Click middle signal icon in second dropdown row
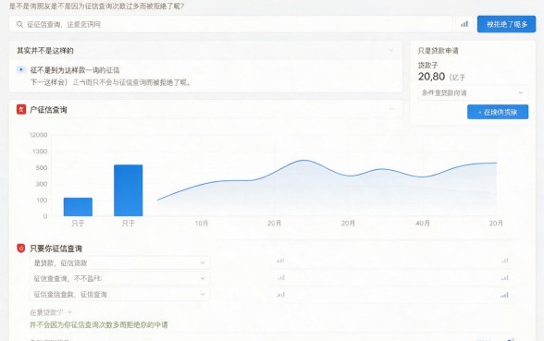Screen dimensions: 544x341 [281, 277]
